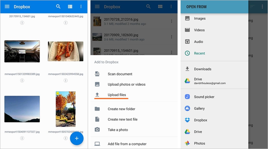Viewport: 268px width, 149px height.
Task: Click thumbnail of 20170909_182600.jpg list row
Action: point(97,37)
